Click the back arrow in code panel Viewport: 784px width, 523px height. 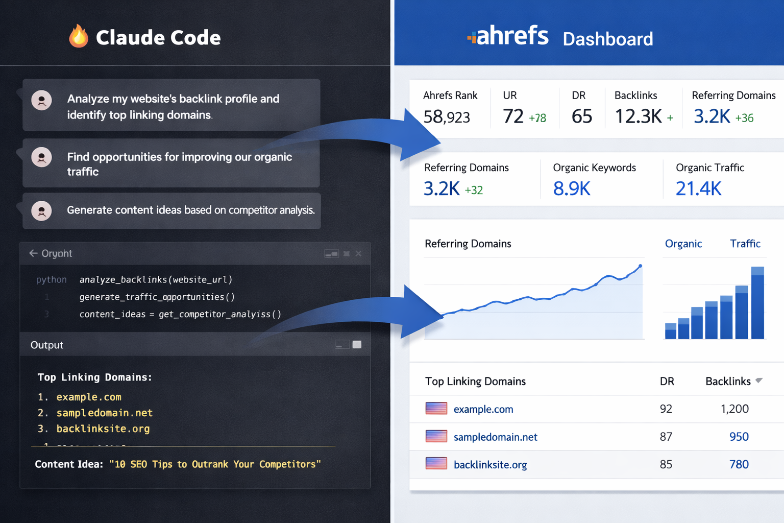point(33,253)
